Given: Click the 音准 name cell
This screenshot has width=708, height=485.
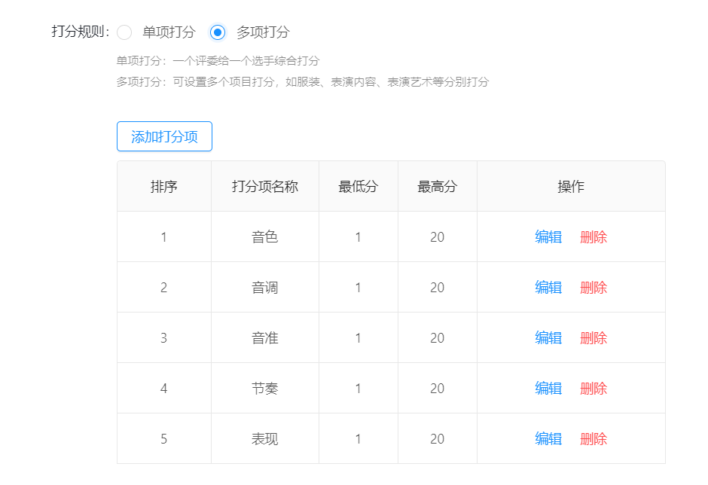Looking at the screenshot, I should (x=265, y=338).
